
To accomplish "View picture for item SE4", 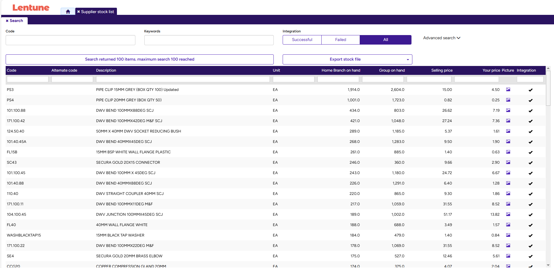I will [x=508, y=256].
